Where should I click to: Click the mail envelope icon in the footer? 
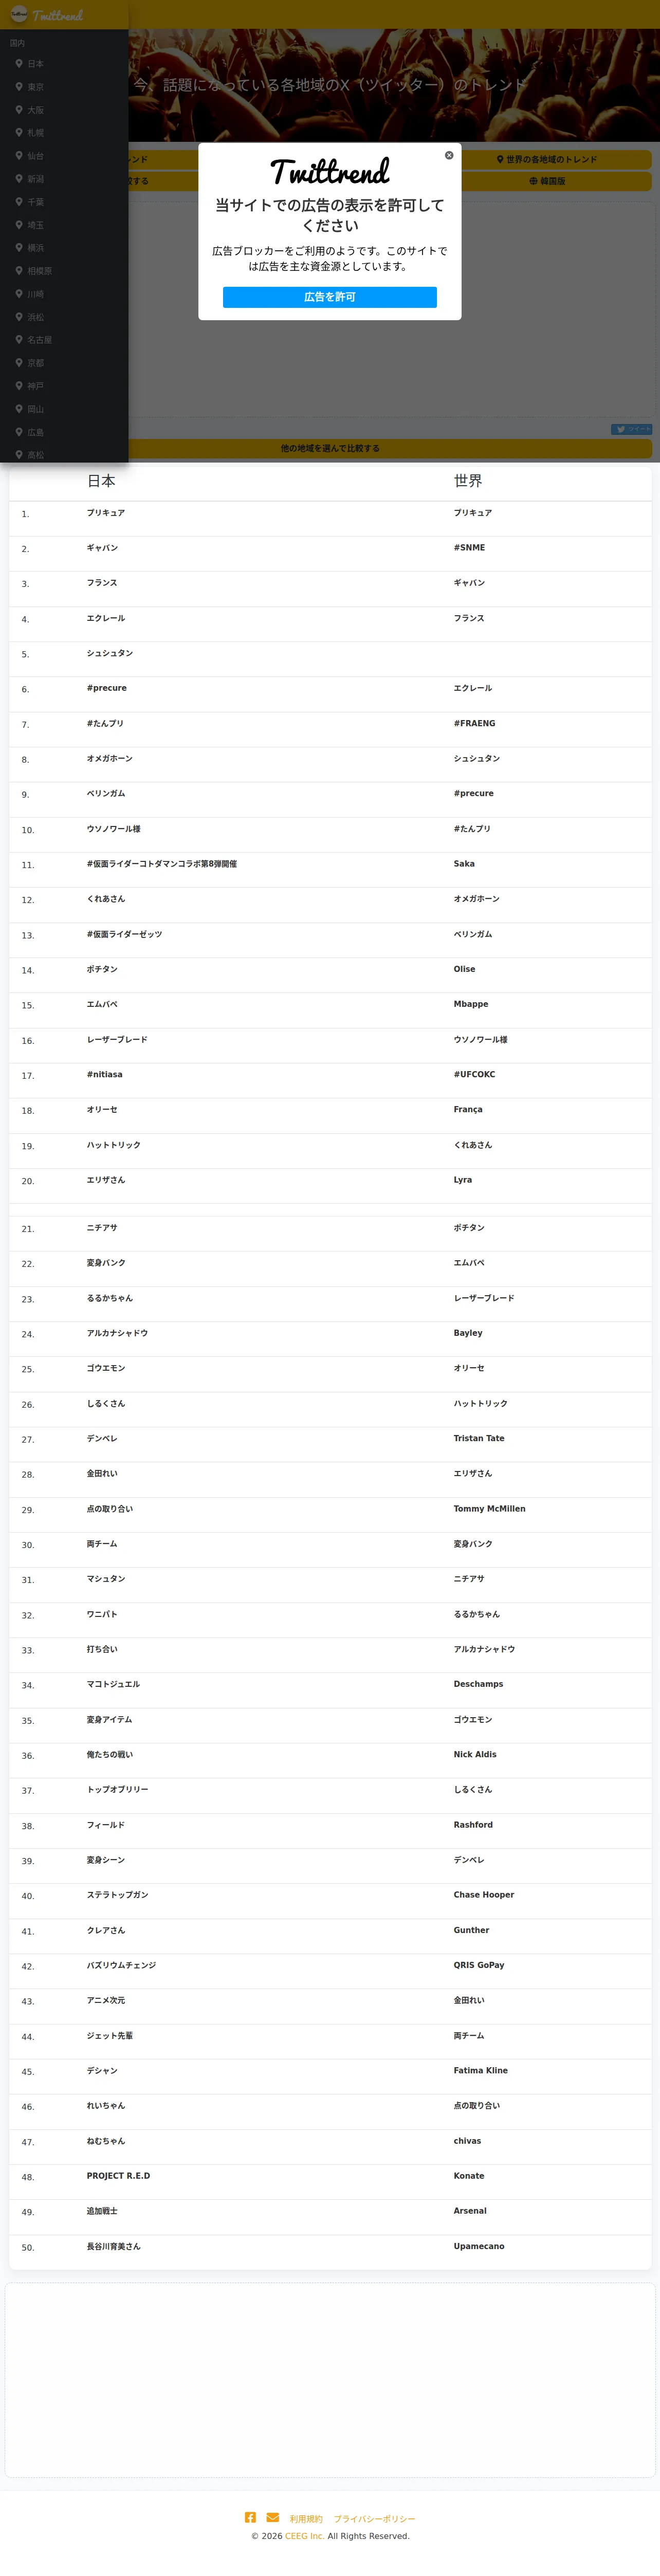click(272, 2517)
